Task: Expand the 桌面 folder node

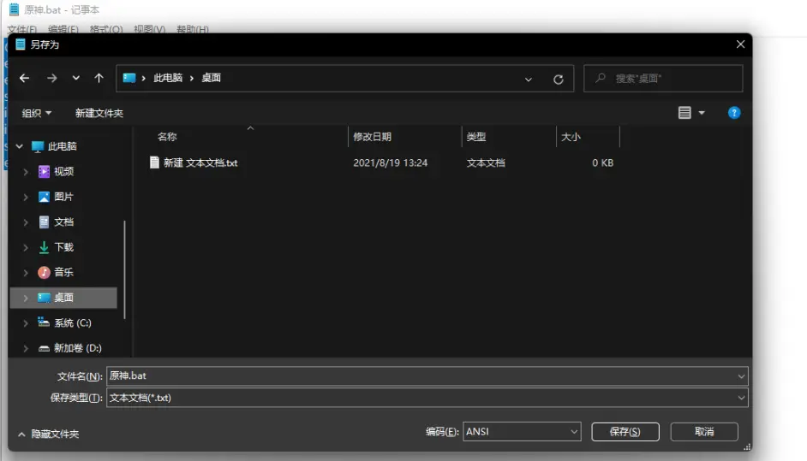Action: (x=25, y=298)
